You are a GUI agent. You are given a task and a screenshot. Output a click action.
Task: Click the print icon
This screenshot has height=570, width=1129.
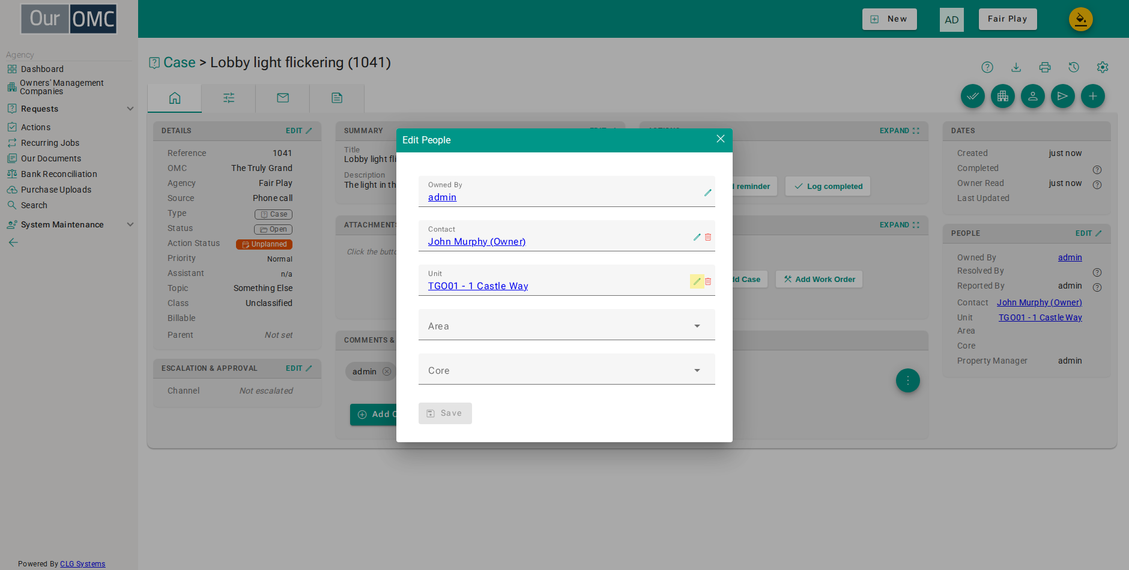pyautogui.click(x=1045, y=67)
